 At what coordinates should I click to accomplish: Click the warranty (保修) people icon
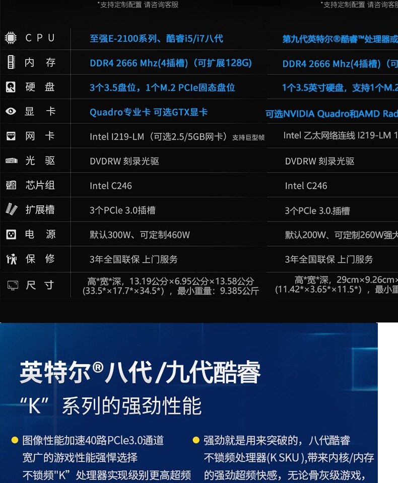12,259
